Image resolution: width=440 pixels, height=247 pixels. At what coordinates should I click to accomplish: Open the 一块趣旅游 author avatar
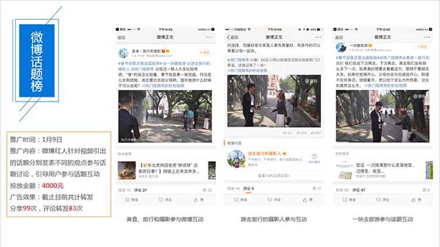[x=341, y=47]
